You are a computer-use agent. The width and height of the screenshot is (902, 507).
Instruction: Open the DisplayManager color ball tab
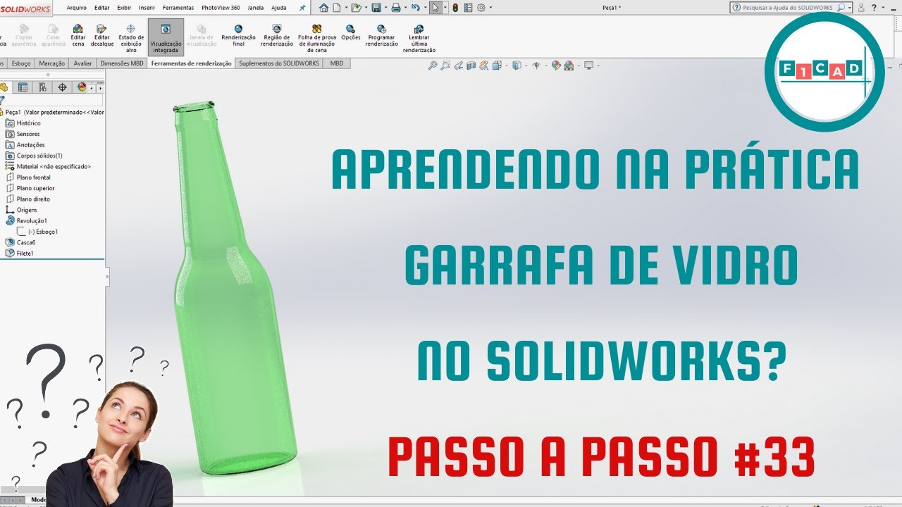point(82,87)
